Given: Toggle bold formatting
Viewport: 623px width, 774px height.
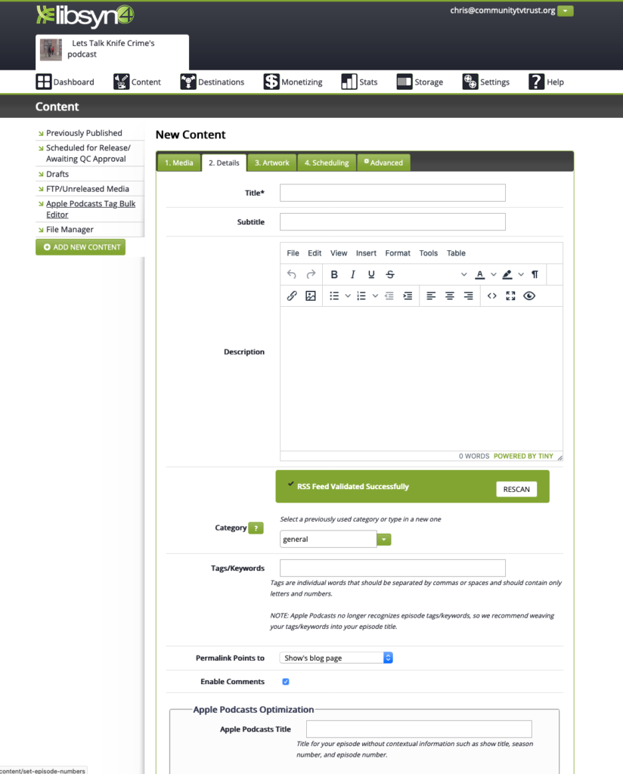Looking at the screenshot, I should pos(334,274).
